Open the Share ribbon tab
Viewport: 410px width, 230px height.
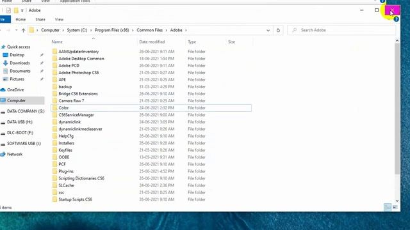click(40, 20)
